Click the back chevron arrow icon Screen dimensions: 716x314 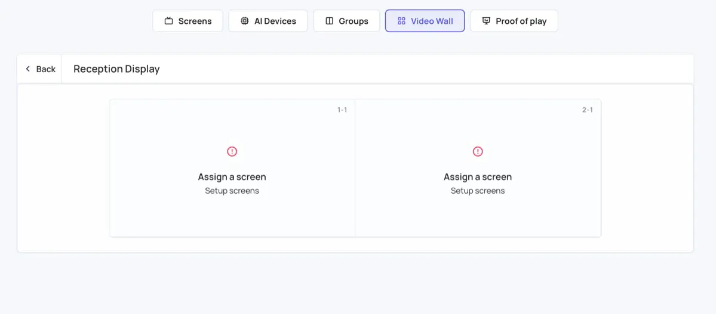click(x=28, y=69)
